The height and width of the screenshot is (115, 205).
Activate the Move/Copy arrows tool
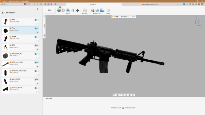tap(77, 10)
